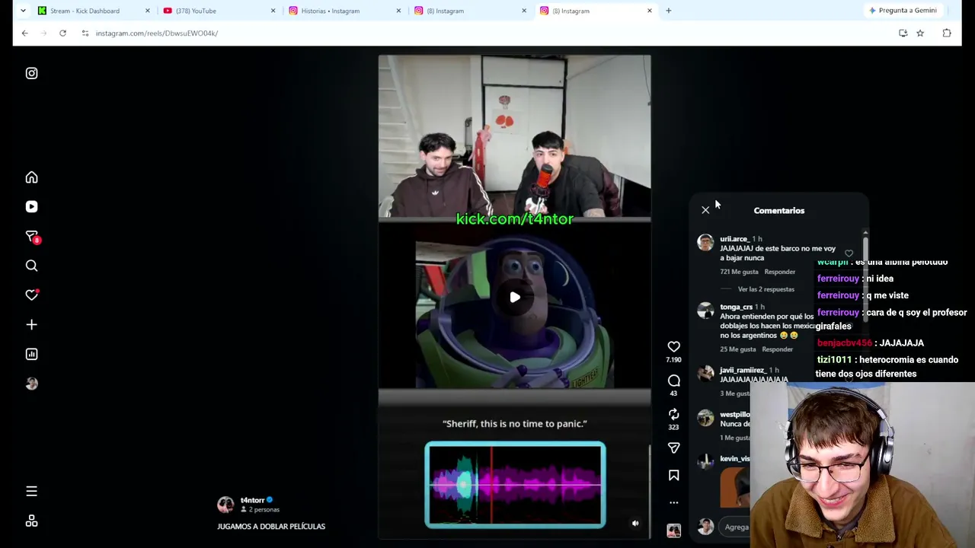Open Instagram logo in the sidebar
This screenshot has width=975, height=548.
pyautogui.click(x=31, y=73)
